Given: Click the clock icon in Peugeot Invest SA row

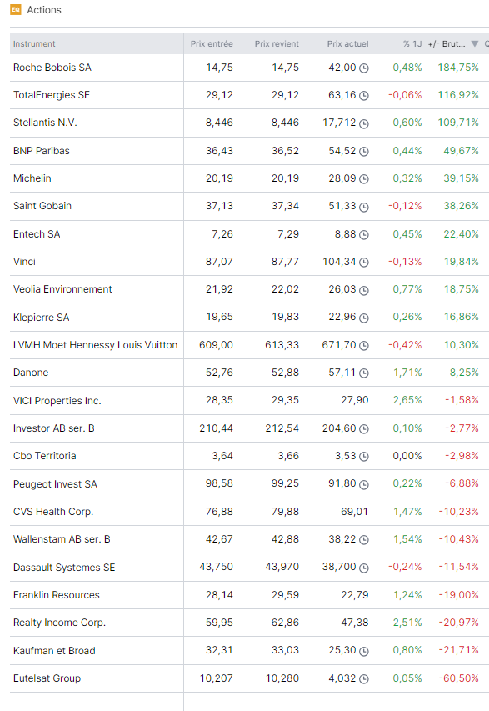Looking at the screenshot, I should coord(363,485).
